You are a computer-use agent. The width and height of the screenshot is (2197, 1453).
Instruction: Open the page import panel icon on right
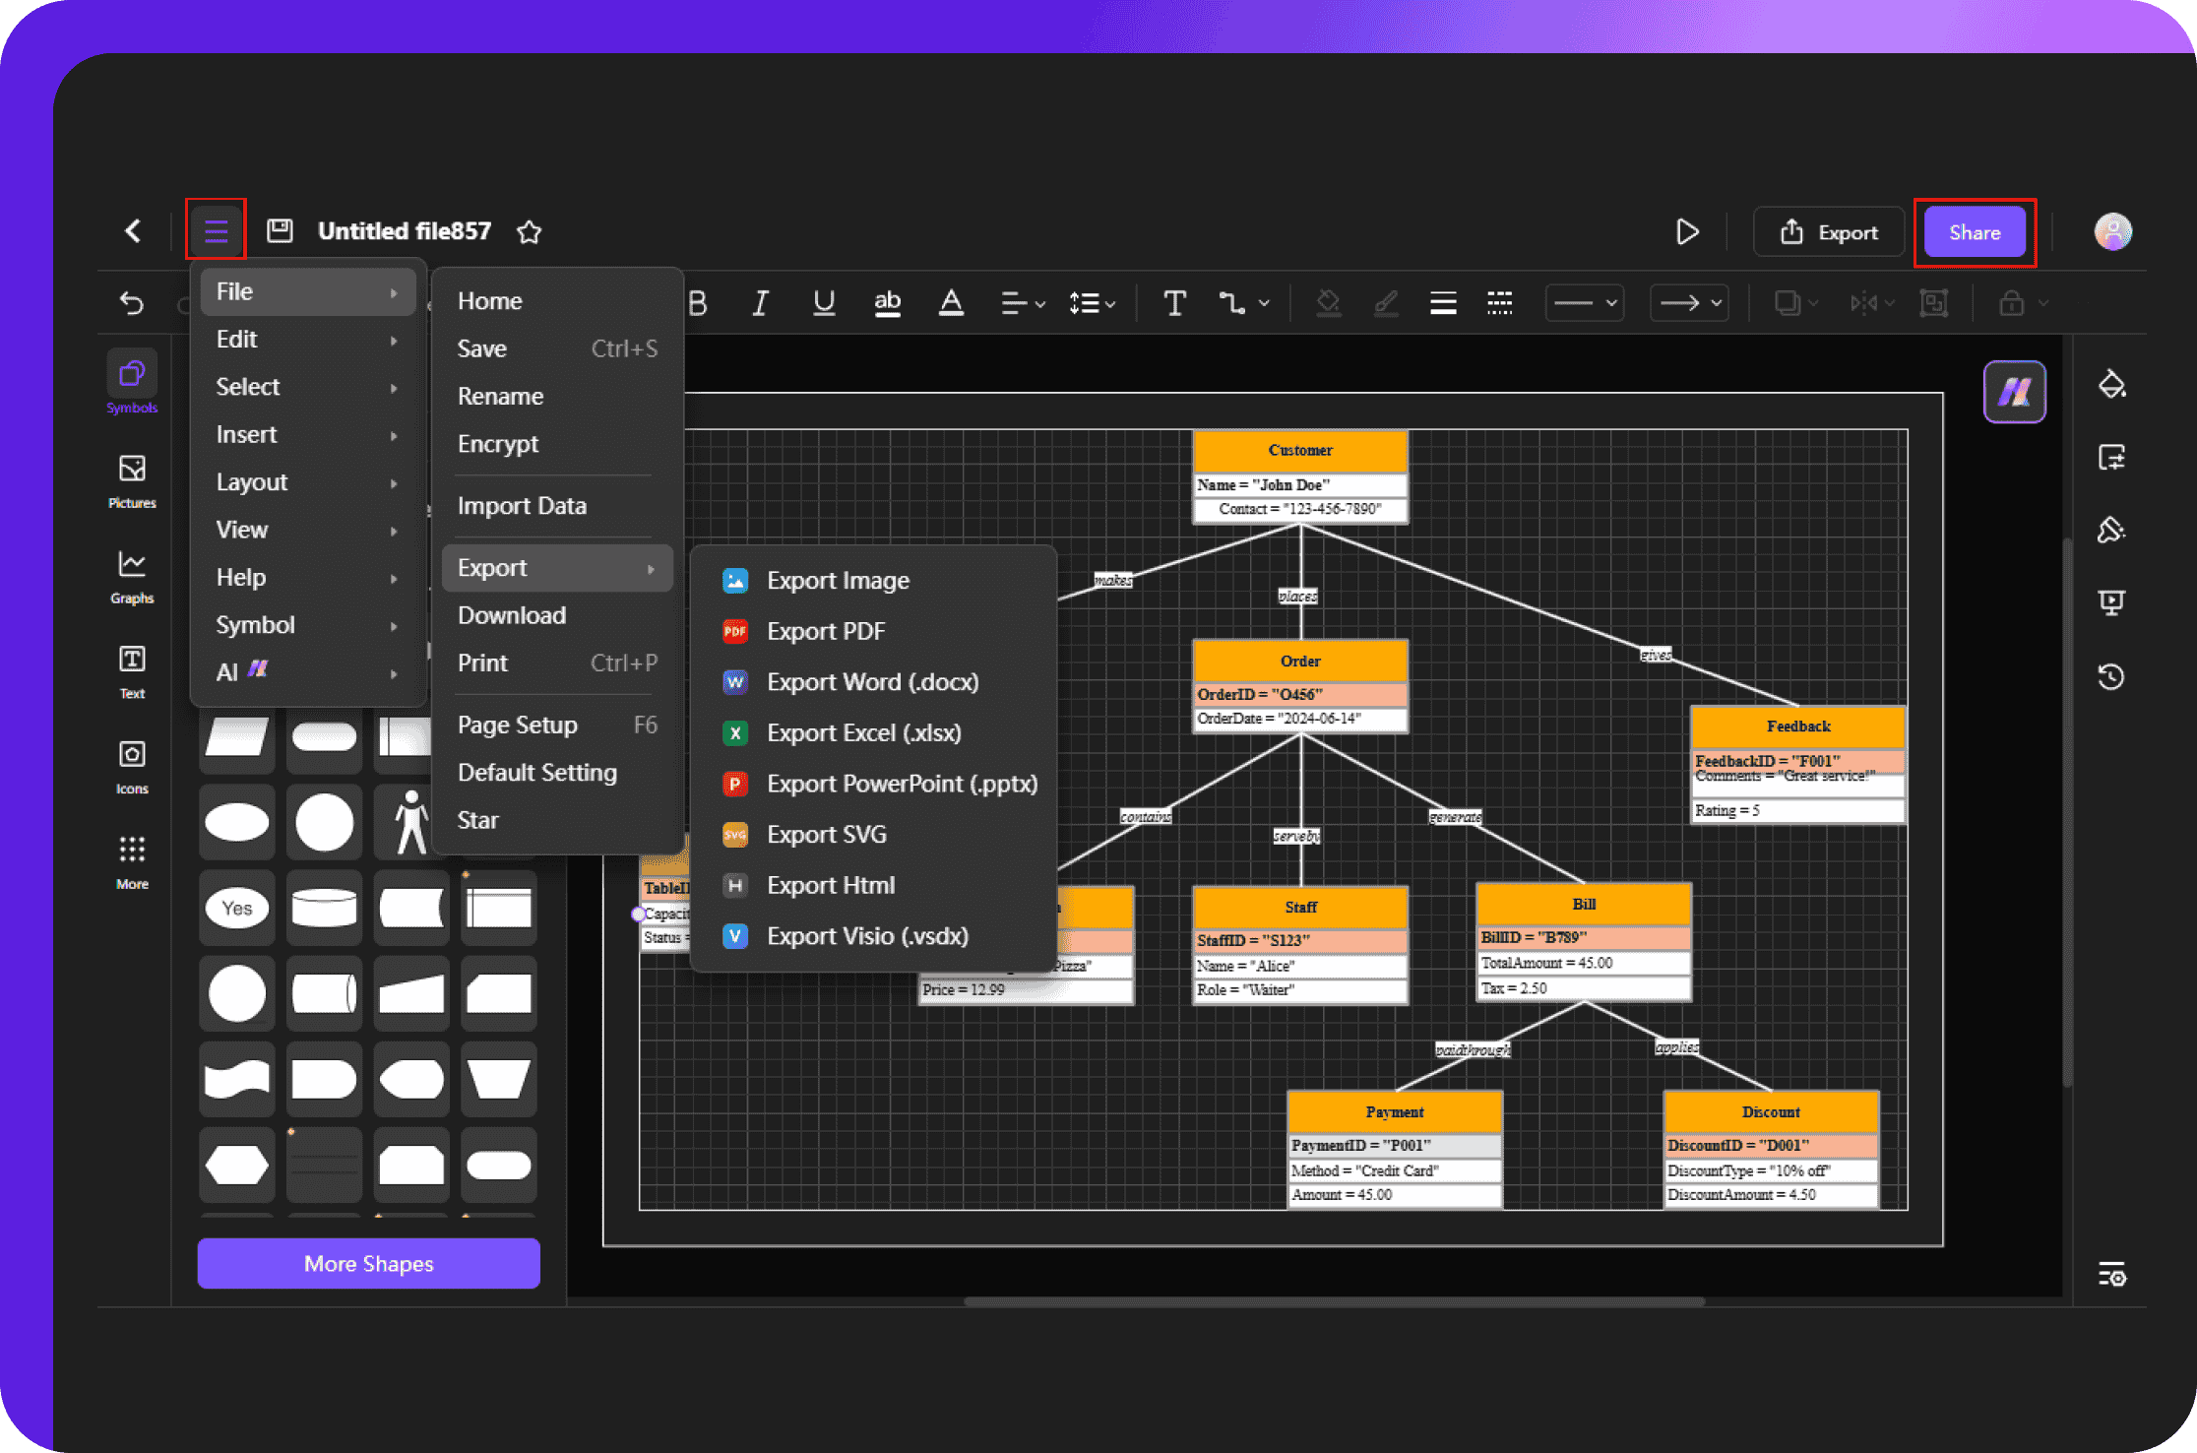(x=2111, y=457)
